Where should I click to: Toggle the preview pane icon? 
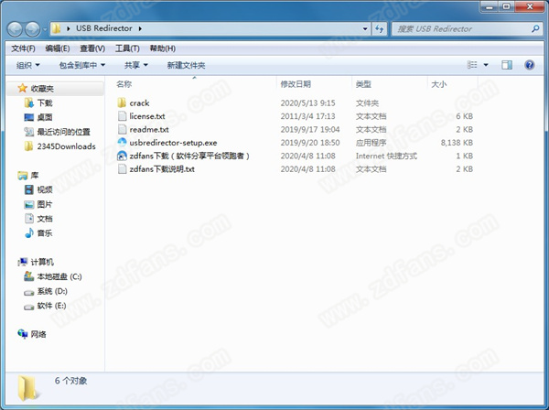(507, 65)
